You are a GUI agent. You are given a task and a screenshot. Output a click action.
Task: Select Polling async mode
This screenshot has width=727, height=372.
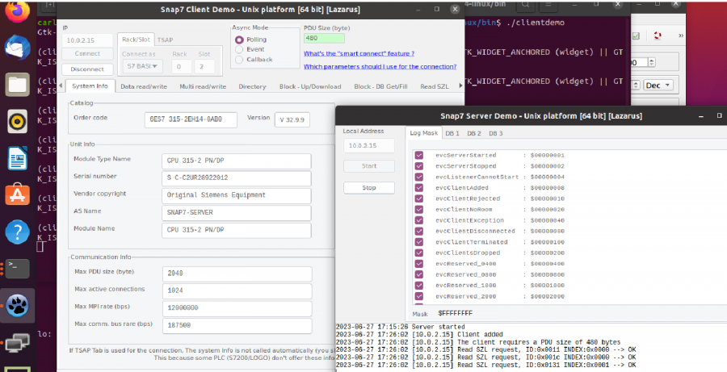[239, 40]
